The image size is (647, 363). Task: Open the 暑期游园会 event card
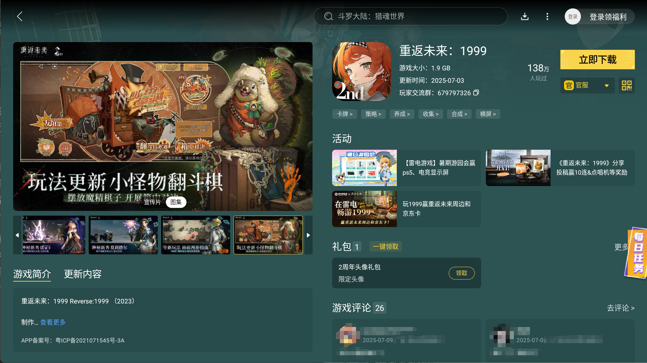tap(406, 168)
